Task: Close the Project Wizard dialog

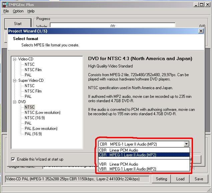Action: [201, 31]
